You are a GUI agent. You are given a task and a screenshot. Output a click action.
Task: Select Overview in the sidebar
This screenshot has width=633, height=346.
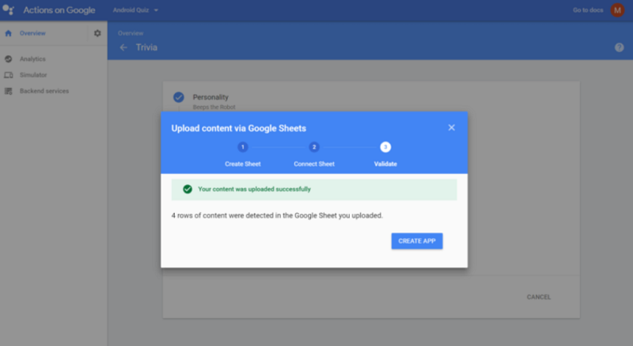32,33
